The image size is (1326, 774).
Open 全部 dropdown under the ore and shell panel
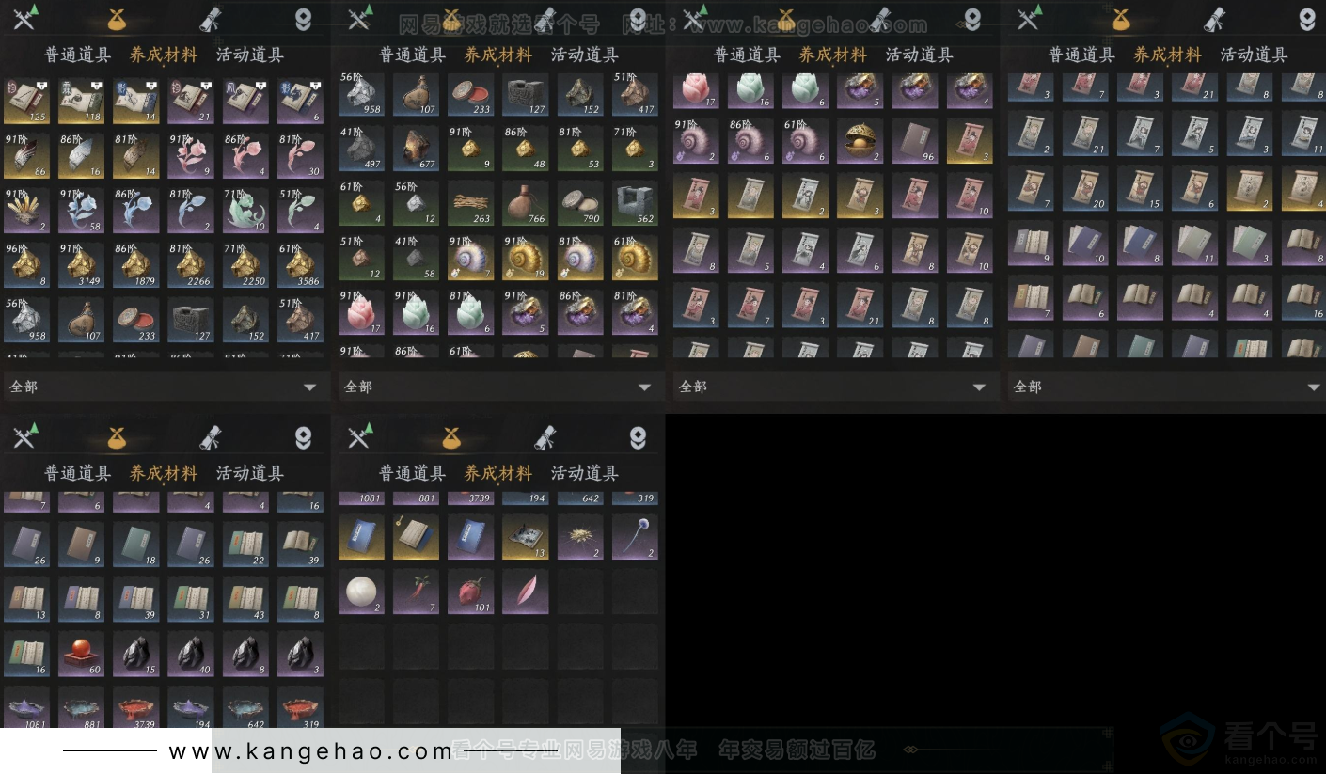click(x=498, y=387)
